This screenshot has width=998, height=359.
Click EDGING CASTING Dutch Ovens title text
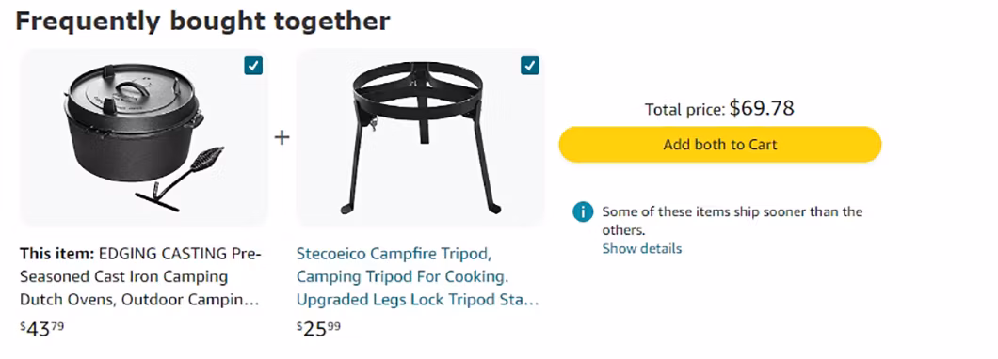coord(140,276)
